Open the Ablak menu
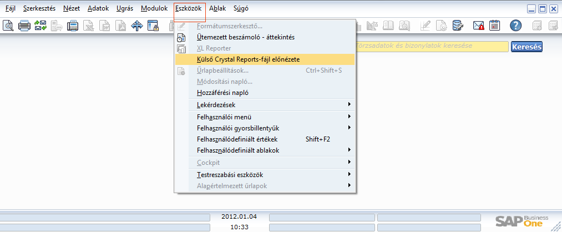Viewport: 562px width, 232px height. (217, 8)
